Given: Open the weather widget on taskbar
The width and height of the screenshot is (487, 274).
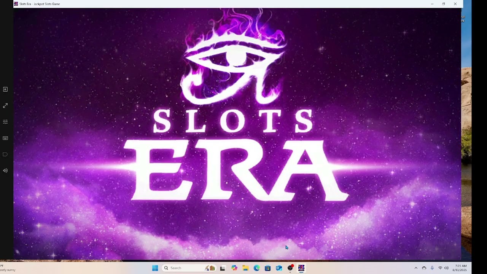Looking at the screenshot, I should 8,268.
